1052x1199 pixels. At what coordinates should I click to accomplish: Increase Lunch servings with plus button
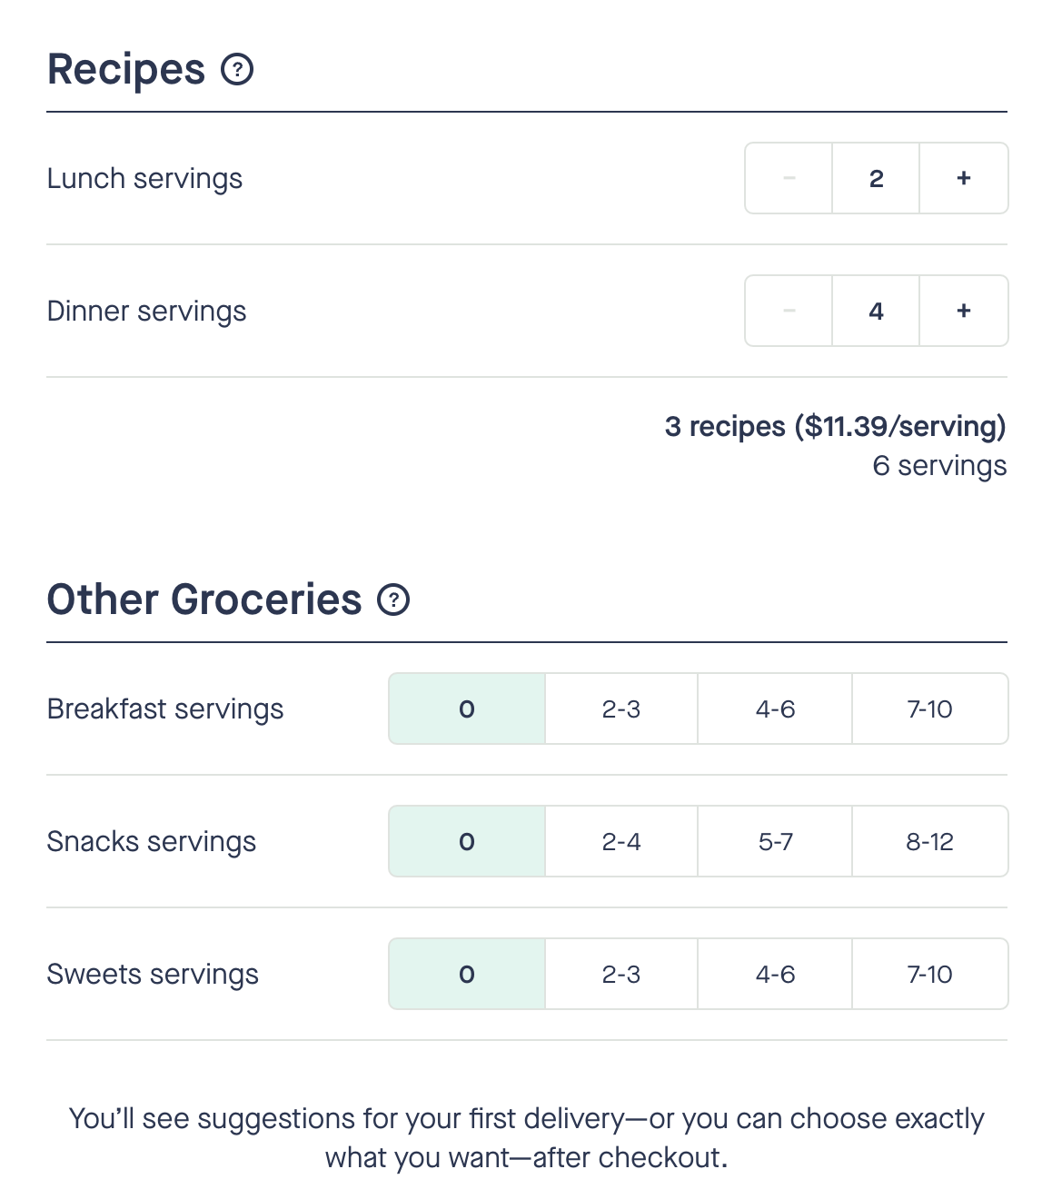(964, 179)
